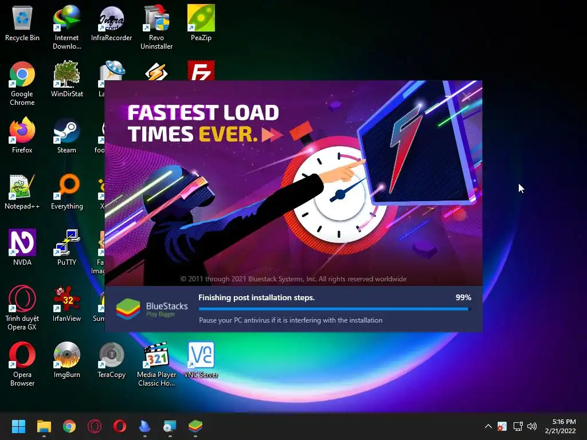The height and width of the screenshot is (440, 587).
Task: Click the NVDA desktop shortcut
Action: point(22,247)
